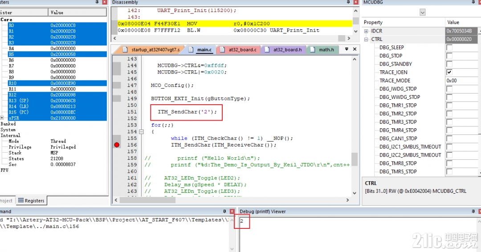This screenshot has height=252, width=481.
Task: Select the FPU register group
Action: [x=4, y=170]
